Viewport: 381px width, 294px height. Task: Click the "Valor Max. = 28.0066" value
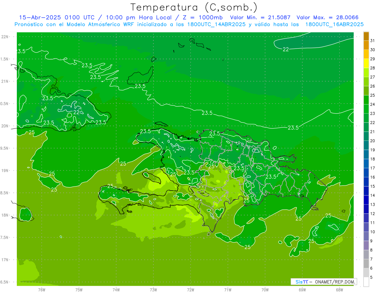pyautogui.click(x=327, y=18)
